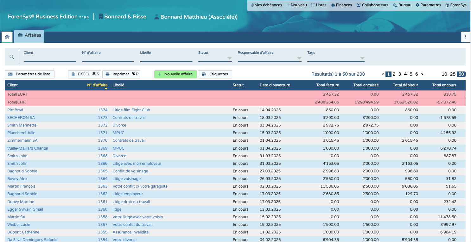This screenshot has width=471, height=242.
Task: Click the home icon tab
Action: point(7,37)
